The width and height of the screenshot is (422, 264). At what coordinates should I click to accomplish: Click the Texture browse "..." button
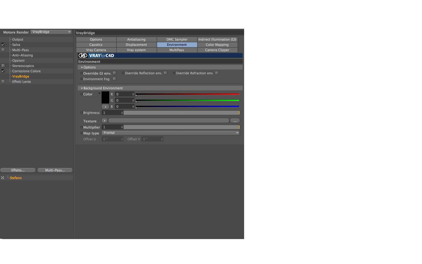235,121
